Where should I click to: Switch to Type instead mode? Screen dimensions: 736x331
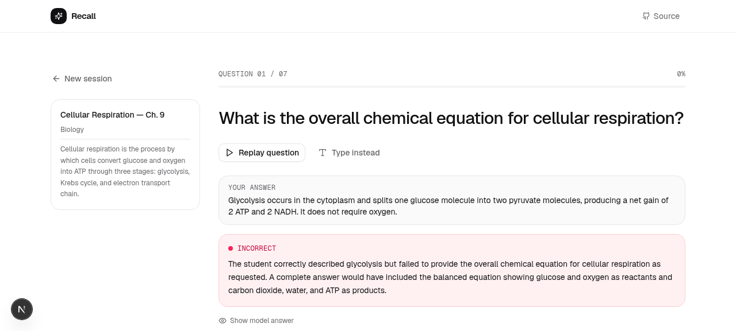click(349, 153)
